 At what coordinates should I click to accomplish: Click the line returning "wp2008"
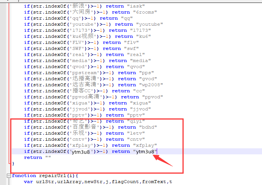click(x=94, y=85)
